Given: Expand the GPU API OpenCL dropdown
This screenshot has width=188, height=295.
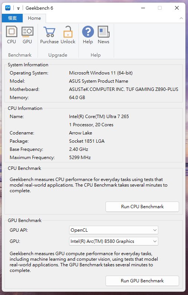Looking at the screenshot, I should pyautogui.click(x=114, y=230).
